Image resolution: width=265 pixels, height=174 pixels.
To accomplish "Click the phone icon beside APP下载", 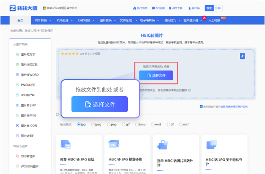I will 170,8.
